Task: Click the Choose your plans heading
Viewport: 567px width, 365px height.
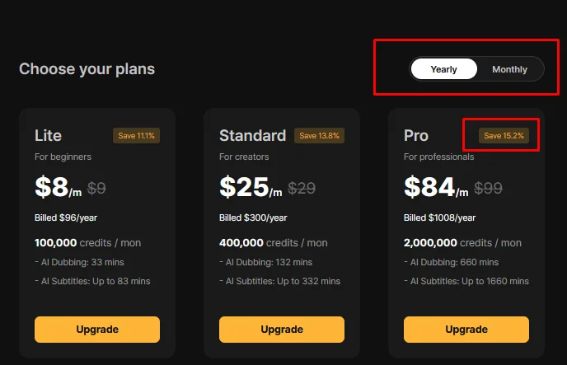Action: tap(87, 68)
